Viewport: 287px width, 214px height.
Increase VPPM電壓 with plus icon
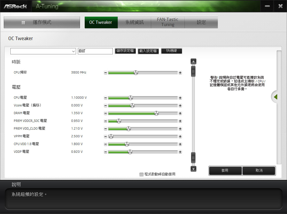(x=180, y=136)
